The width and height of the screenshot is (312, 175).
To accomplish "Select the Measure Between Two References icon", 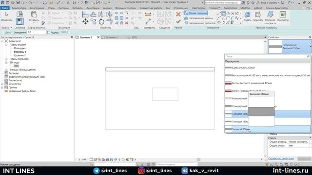I will [x=148, y=21].
